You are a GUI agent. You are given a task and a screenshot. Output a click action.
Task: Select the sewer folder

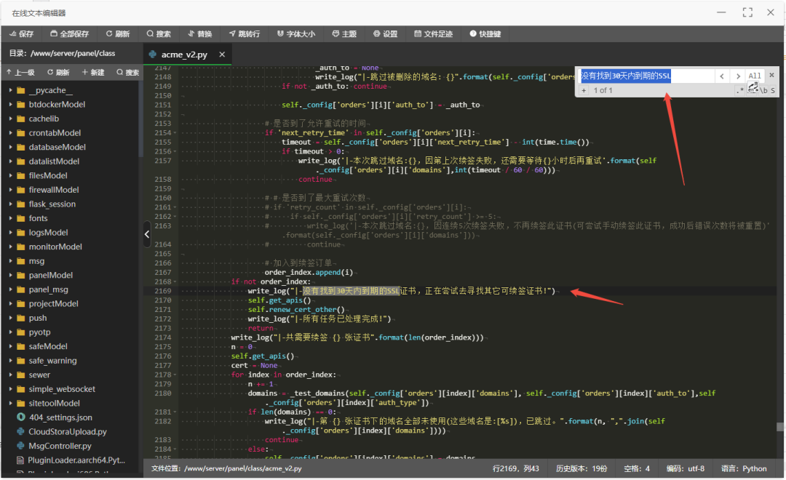[39, 375]
